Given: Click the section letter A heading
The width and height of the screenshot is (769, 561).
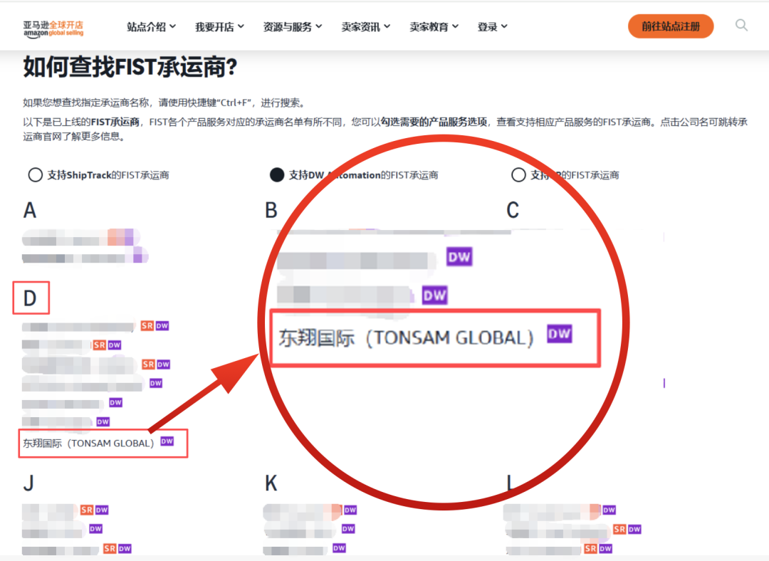Looking at the screenshot, I should [30, 211].
